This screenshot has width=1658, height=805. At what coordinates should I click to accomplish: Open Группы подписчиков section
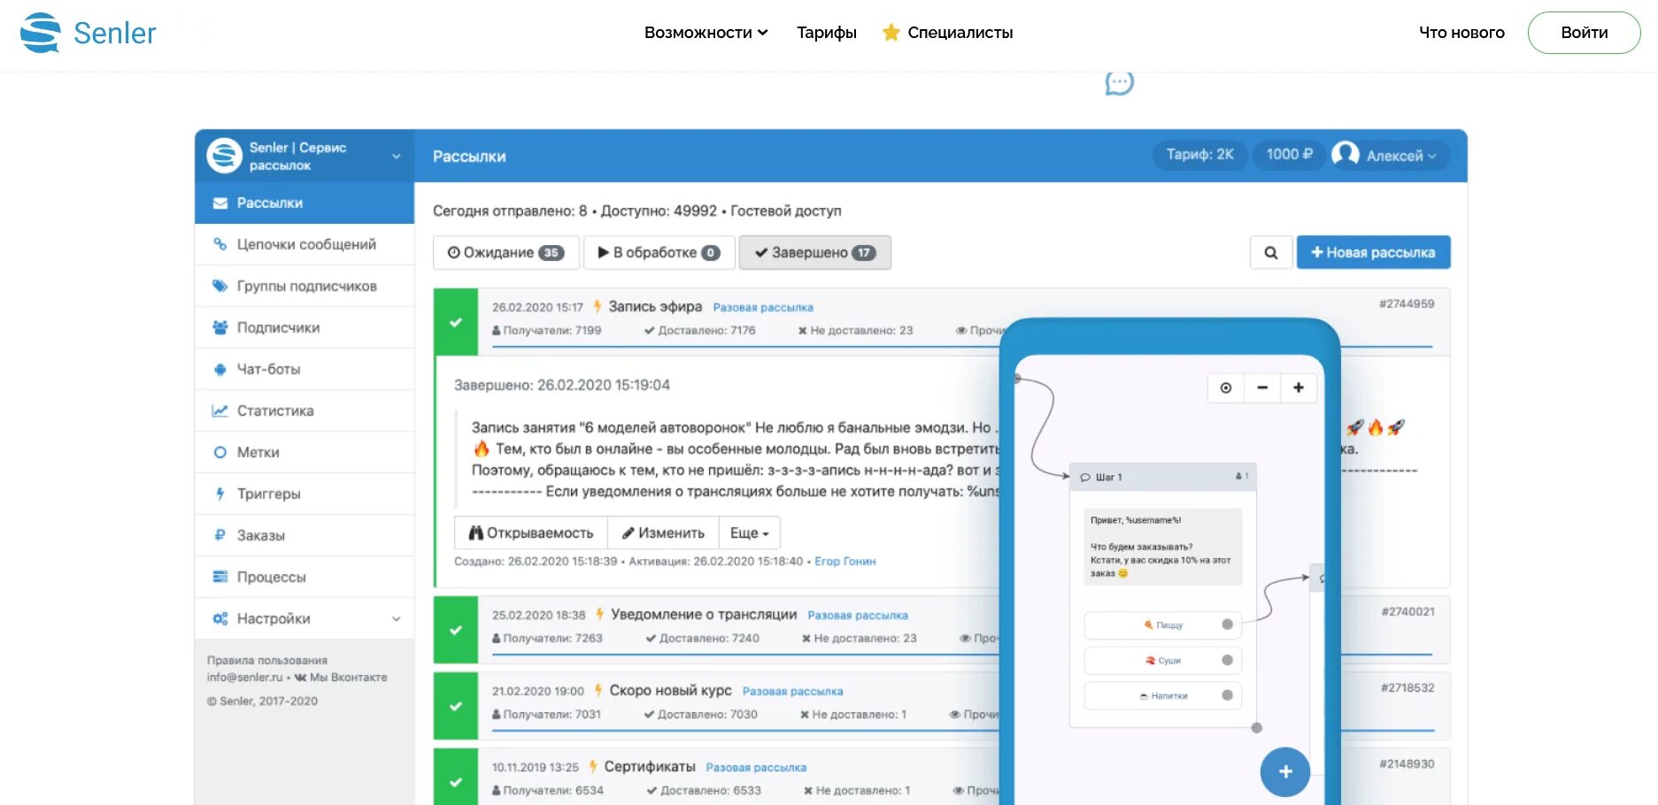305,286
